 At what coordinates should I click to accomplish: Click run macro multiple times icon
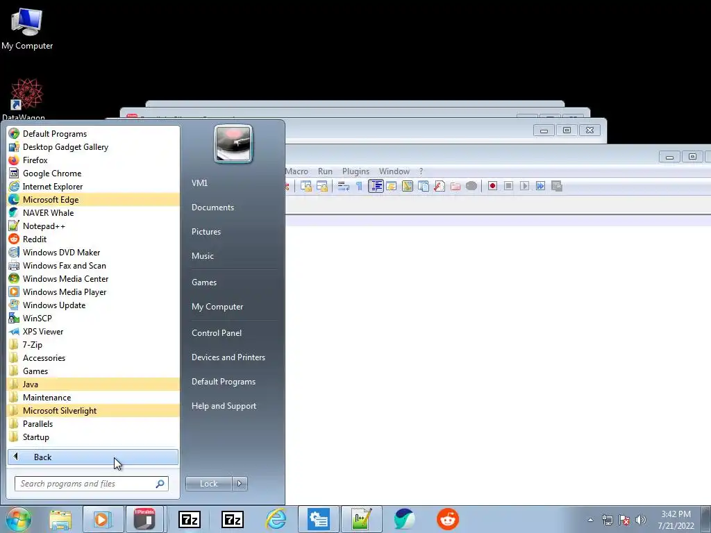click(x=540, y=186)
